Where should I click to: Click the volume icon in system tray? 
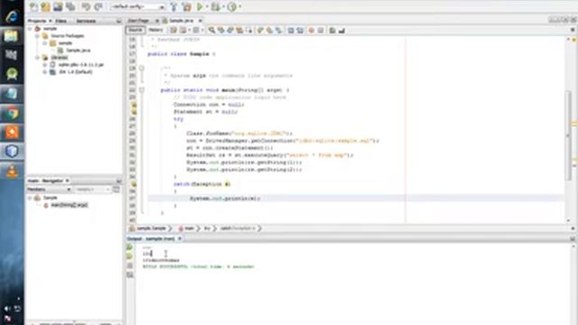tap(7, 309)
